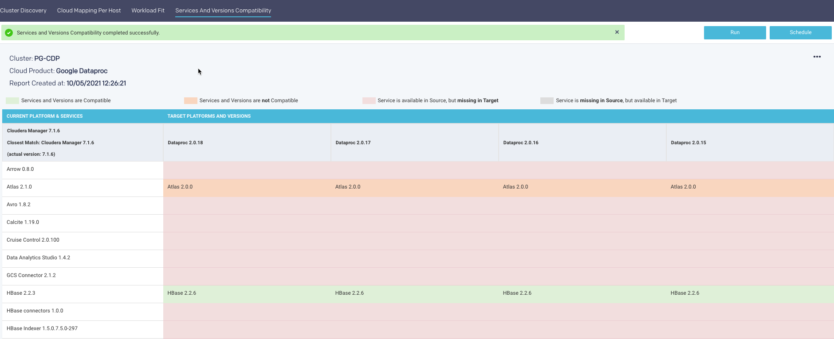Select Services And Versions Compatibility tab
The image size is (834, 339).
point(223,11)
